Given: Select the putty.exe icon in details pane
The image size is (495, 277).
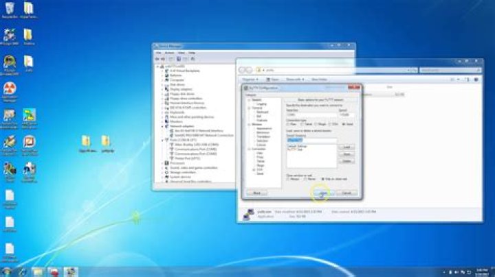Looking at the screenshot, I should click(248, 214).
